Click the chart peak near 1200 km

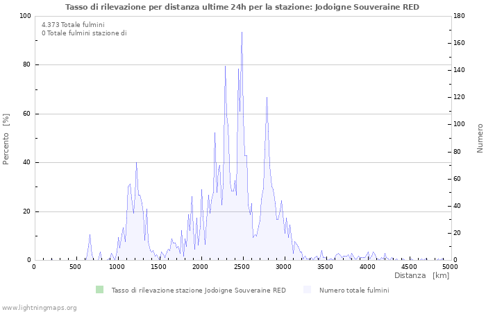136,163
